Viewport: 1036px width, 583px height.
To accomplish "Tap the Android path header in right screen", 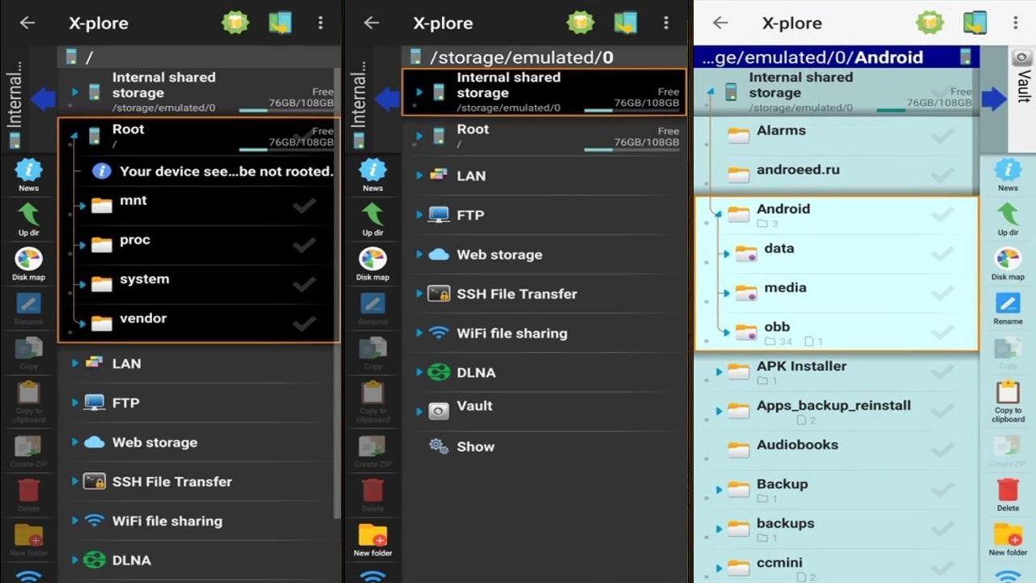I will (836, 57).
